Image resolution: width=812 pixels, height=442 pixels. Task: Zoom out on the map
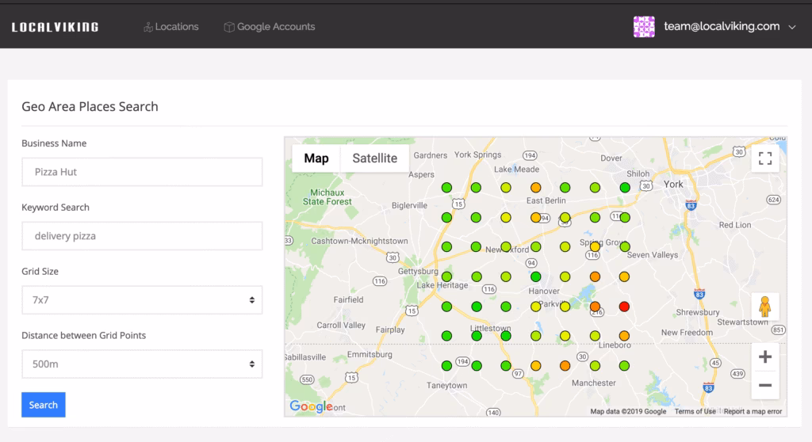click(765, 385)
